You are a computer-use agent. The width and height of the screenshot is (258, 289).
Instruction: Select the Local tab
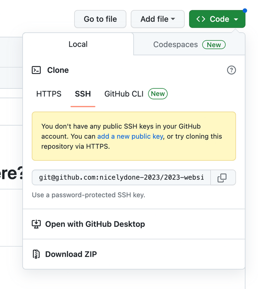coord(78,45)
